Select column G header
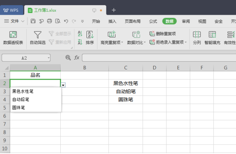 click(225, 67)
